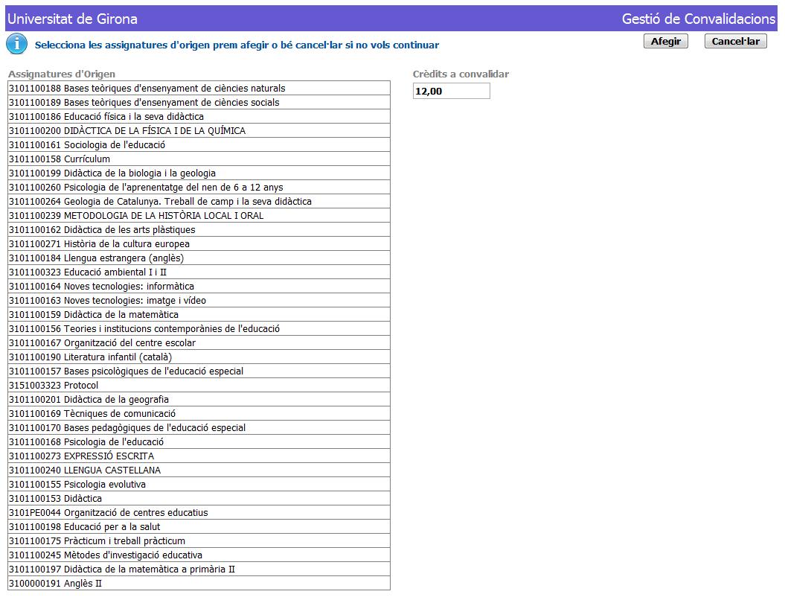The image size is (785, 603).
Task: Pick Noves tecnologies: informàtica
Action: click(129, 287)
